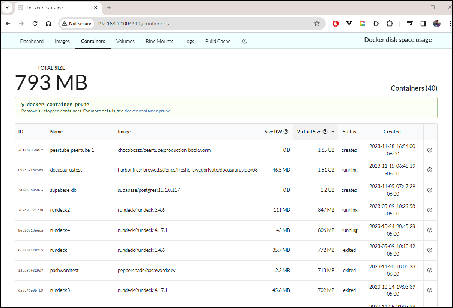Open the Build Cache tab
Image resolution: width=453 pixels, height=308 pixels.
[218, 41]
